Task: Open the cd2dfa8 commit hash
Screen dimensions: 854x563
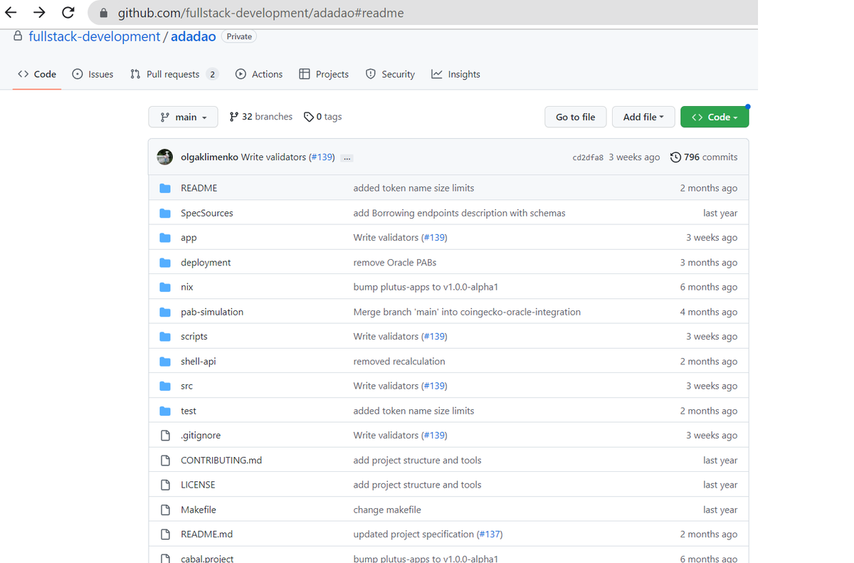Action: [x=588, y=157]
